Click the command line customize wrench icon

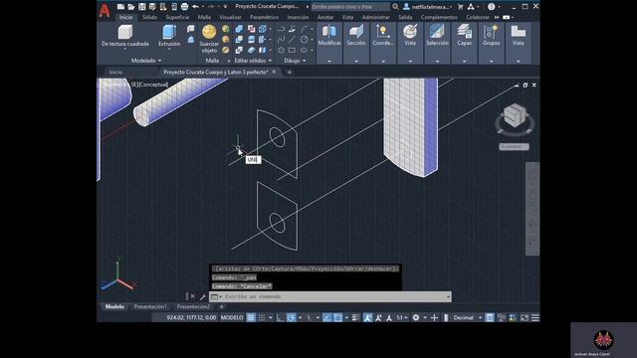coord(202,296)
